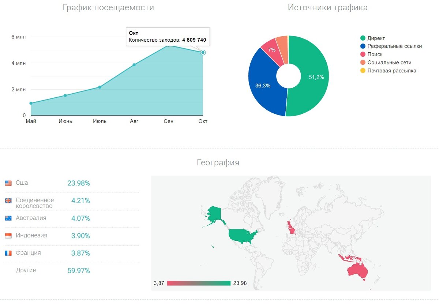439x304 pixels.
Task: Click the 2 млн axis label
Action: [18, 89]
